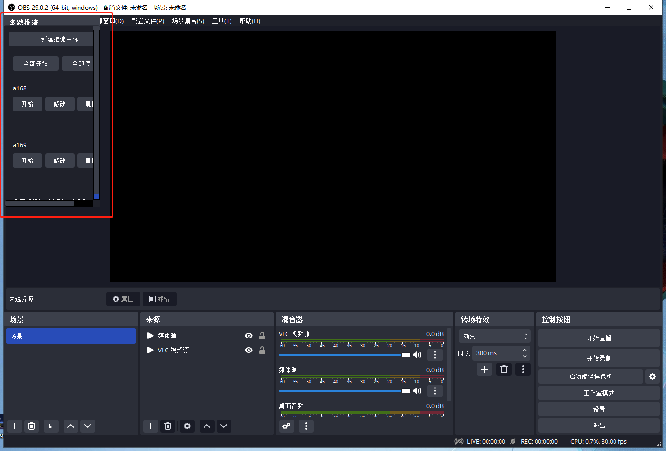
Task: Click 全部开始 in multi-stream panel
Action: [36, 63]
